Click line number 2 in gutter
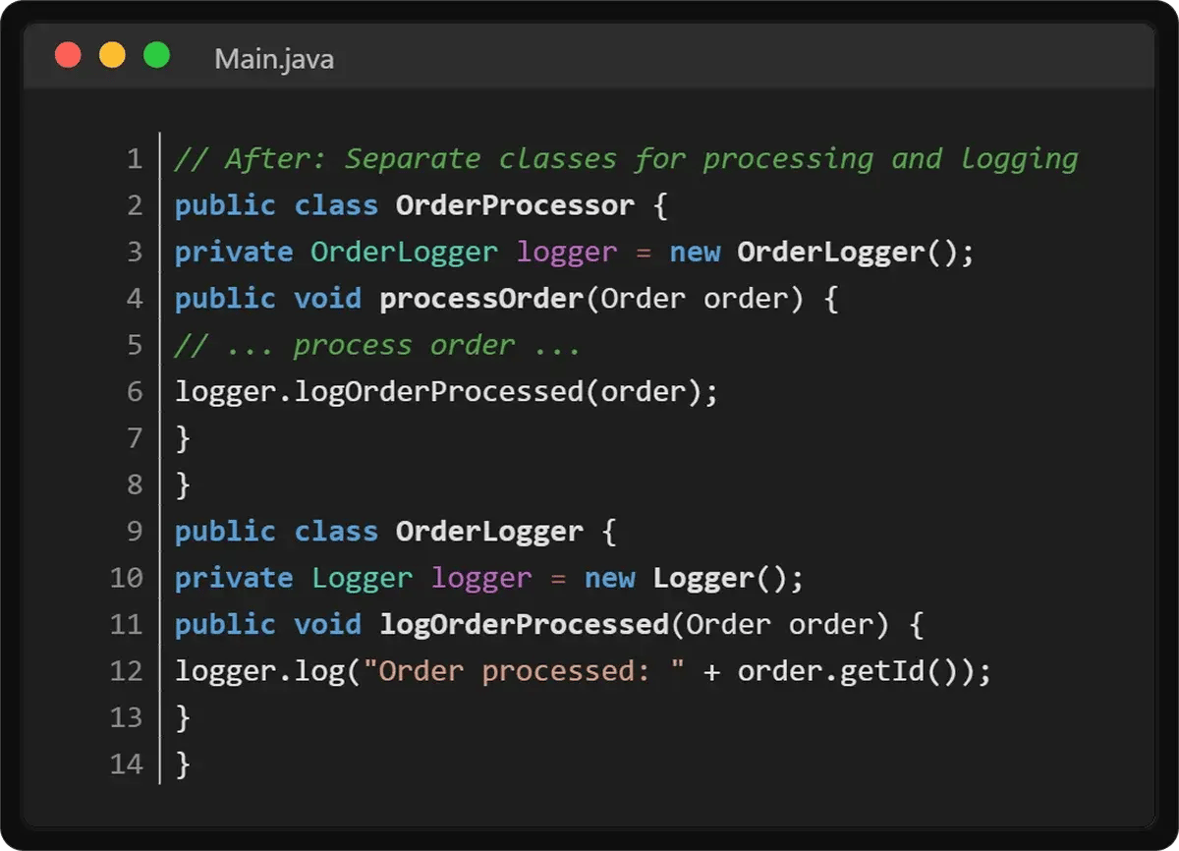This screenshot has height=851, width=1179. point(135,205)
